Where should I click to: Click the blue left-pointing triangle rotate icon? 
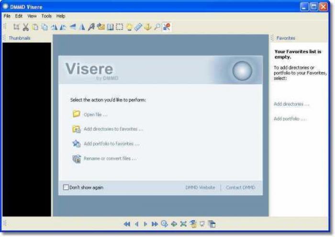pyautogui.click(x=73, y=27)
